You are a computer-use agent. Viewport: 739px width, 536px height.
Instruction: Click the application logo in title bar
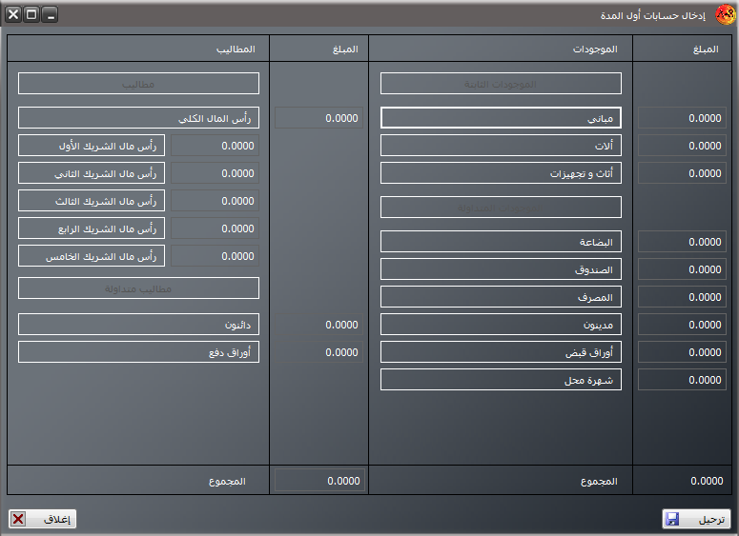coord(724,14)
